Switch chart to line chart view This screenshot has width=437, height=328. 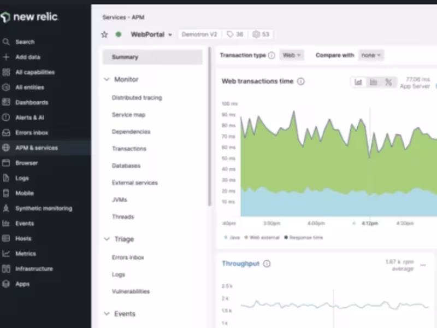pos(358,82)
